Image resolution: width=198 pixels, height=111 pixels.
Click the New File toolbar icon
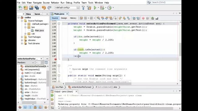click(x=20, y=8)
